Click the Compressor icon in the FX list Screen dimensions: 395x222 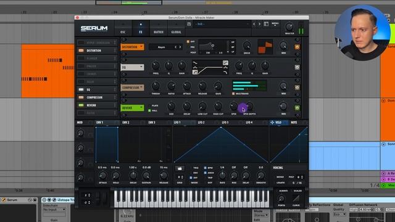[81, 97]
